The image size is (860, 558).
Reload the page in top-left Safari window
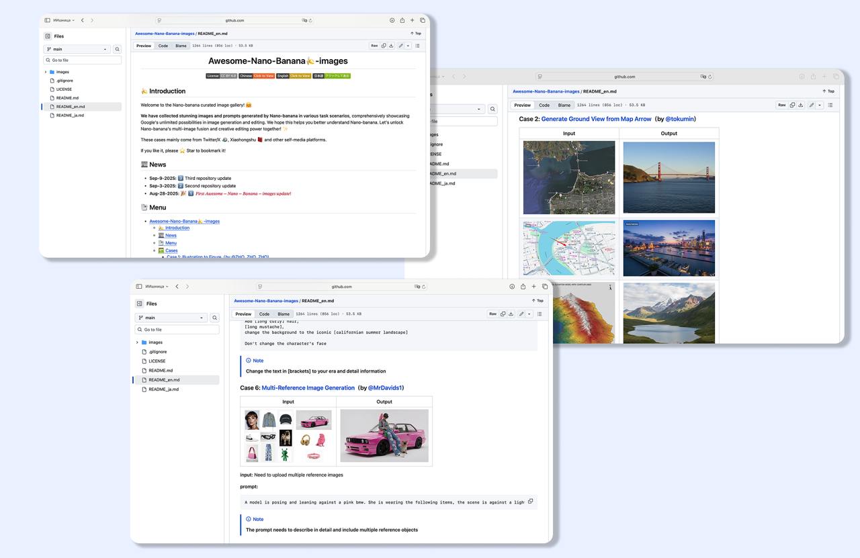[x=310, y=21]
